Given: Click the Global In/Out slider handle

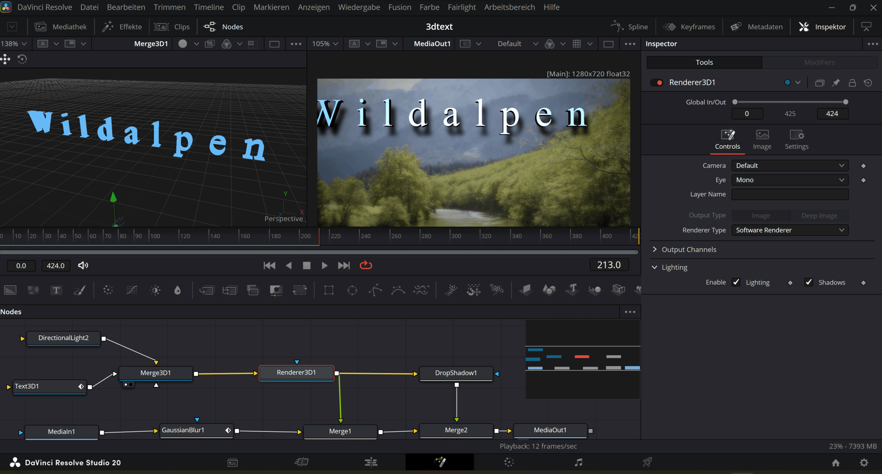Looking at the screenshot, I should [x=735, y=102].
